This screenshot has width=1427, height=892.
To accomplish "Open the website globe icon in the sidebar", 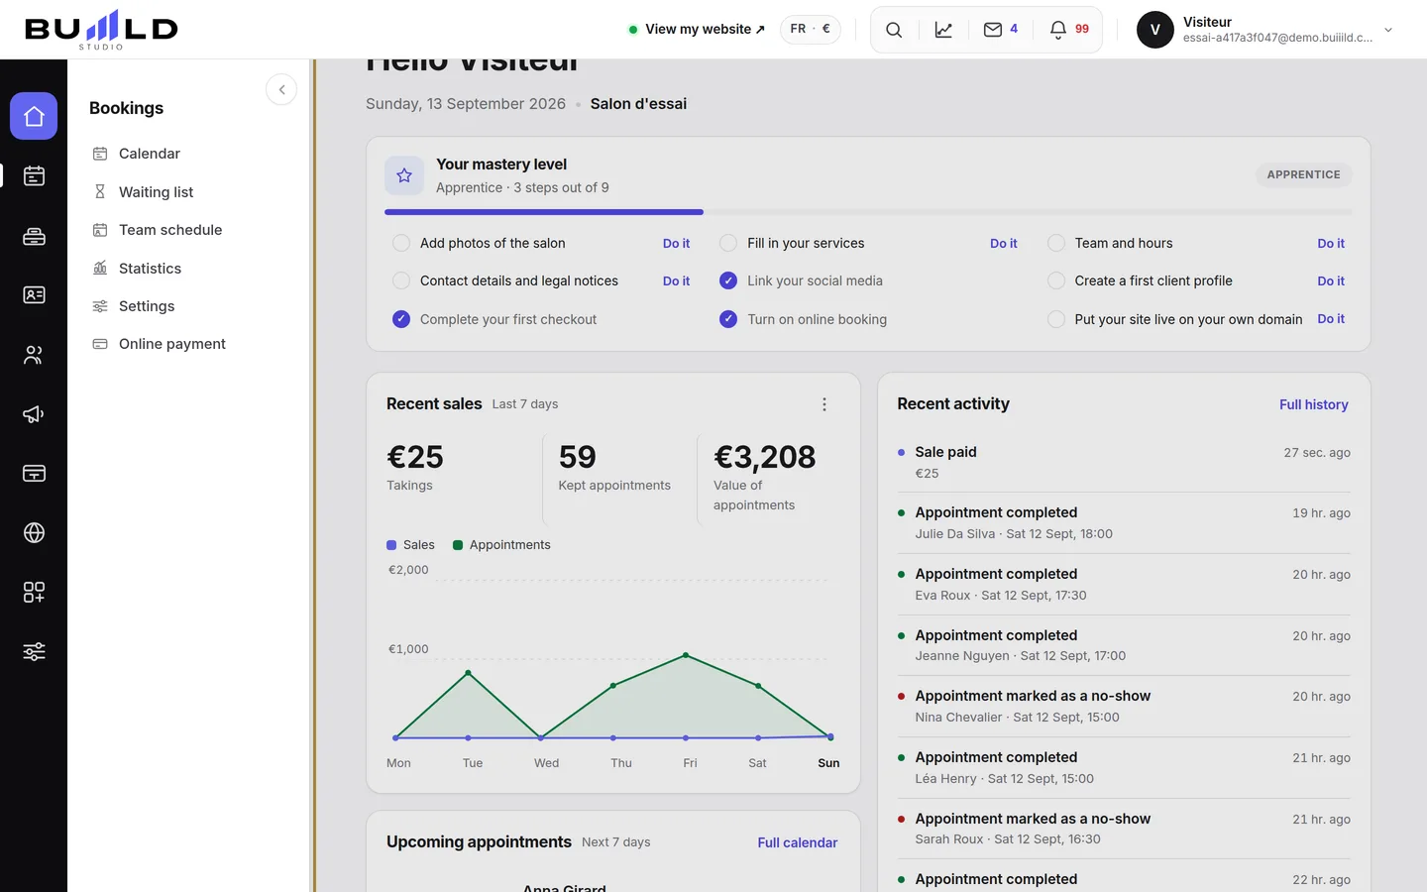I will tap(34, 533).
